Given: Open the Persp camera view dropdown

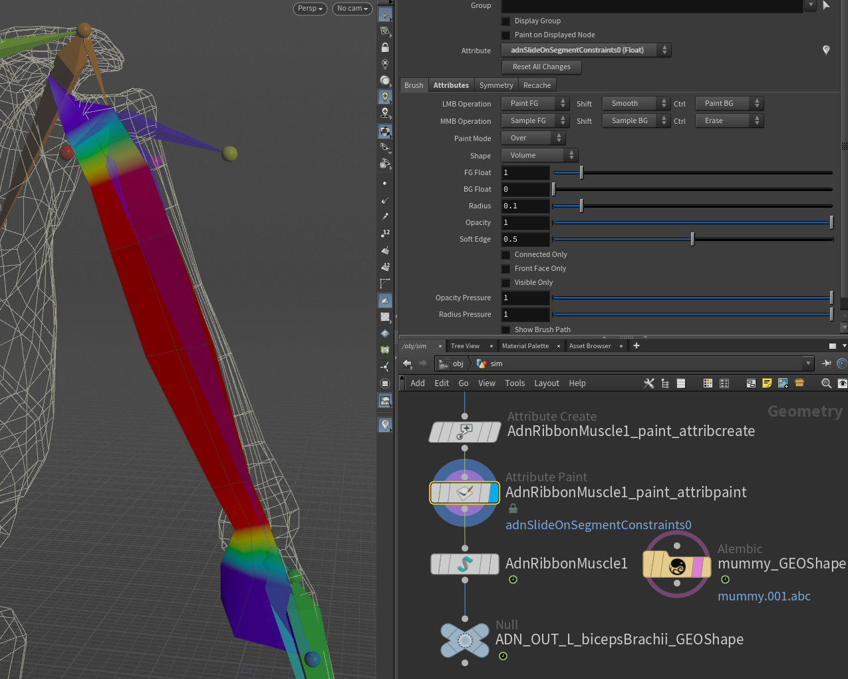Looking at the screenshot, I should click(x=310, y=9).
